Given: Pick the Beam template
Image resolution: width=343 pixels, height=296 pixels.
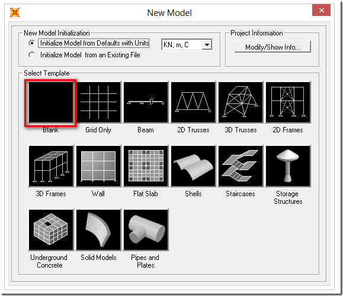Looking at the screenshot, I should coord(146,103).
